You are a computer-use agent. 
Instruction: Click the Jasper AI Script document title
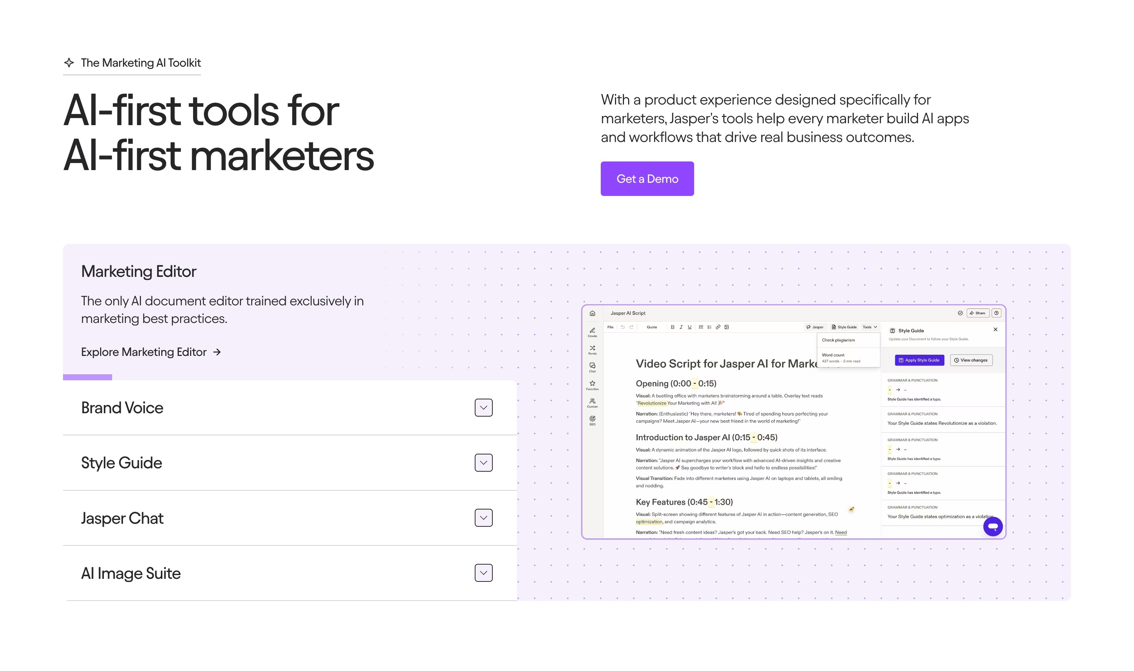[628, 313]
